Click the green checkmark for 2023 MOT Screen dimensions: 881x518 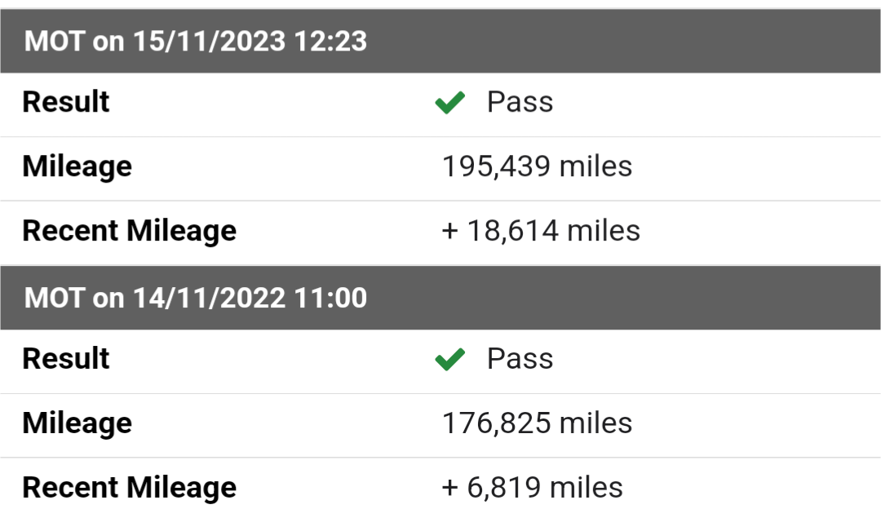click(x=450, y=102)
